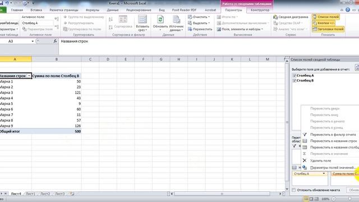The width and height of the screenshot is (359, 202).
Task: Open Столбец A field dropdown in row labels area
Action: 324,174
